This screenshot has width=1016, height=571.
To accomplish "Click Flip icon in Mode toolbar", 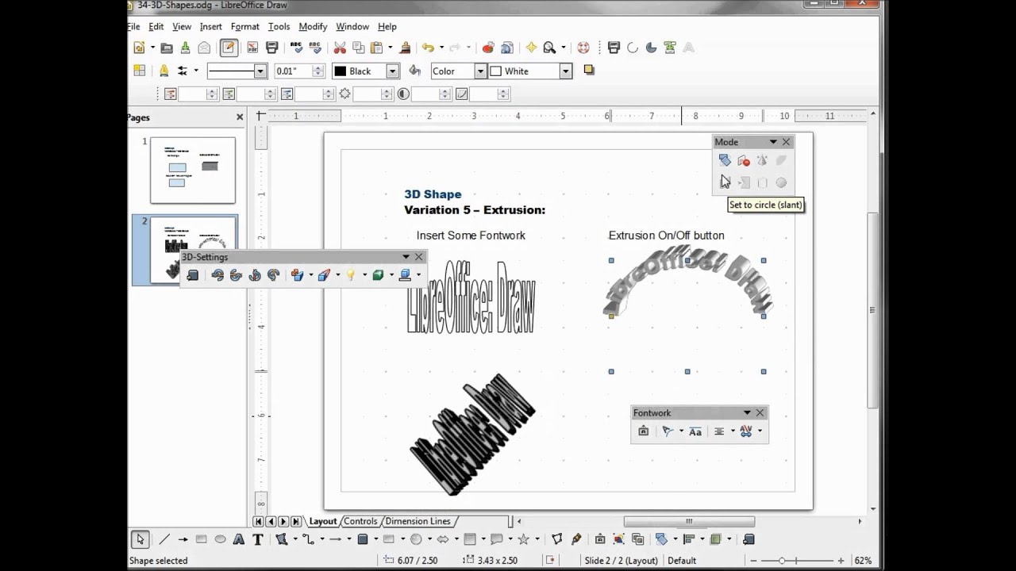I will point(744,160).
